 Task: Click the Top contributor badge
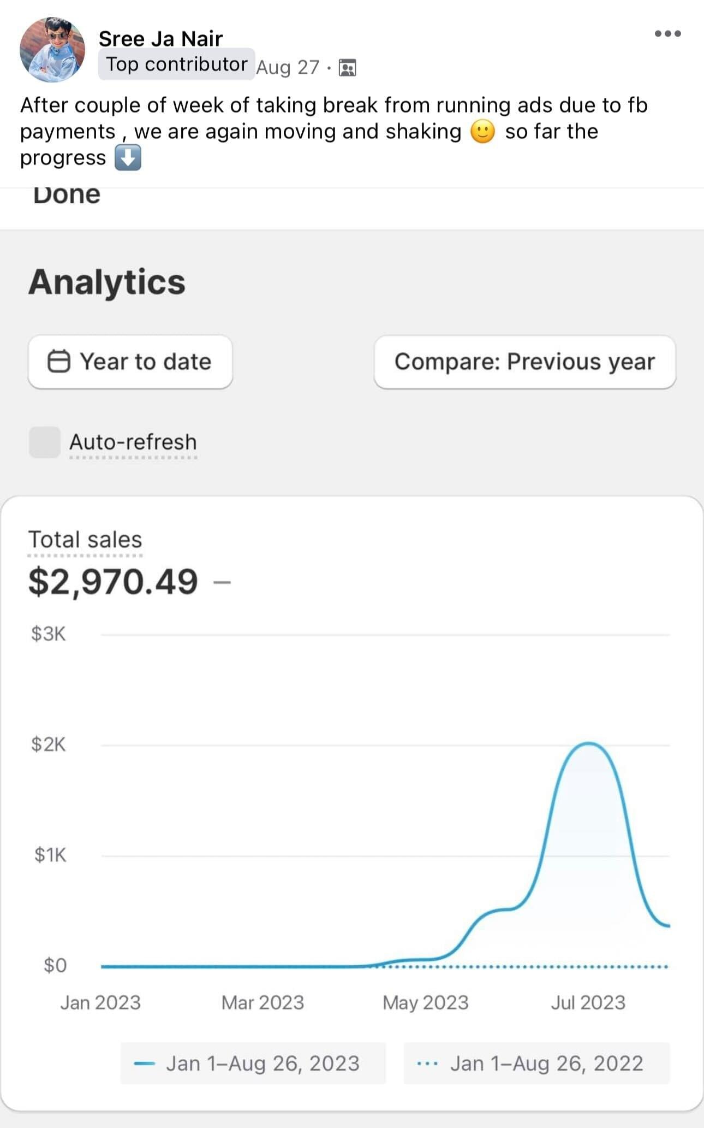point(176,64)
